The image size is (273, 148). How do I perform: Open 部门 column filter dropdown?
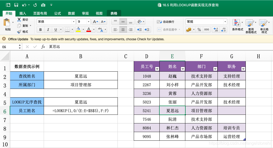tap(215, 69)
